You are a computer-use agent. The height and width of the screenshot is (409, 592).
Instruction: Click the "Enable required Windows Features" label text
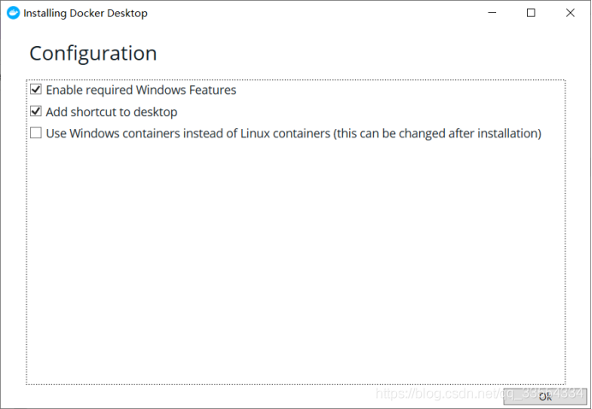click(x=141, y=90)
